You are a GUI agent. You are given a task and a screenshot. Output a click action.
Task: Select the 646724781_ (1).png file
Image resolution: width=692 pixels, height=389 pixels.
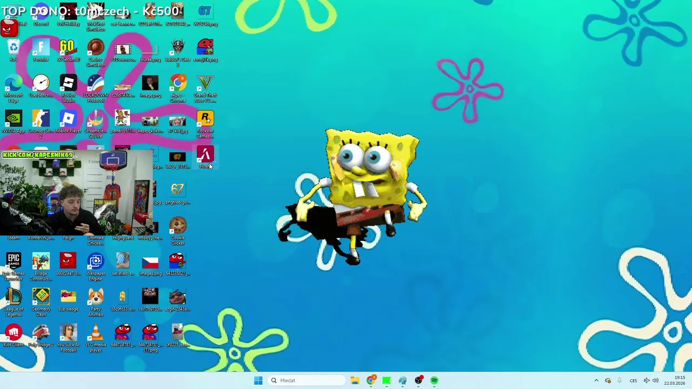(150, 339)
